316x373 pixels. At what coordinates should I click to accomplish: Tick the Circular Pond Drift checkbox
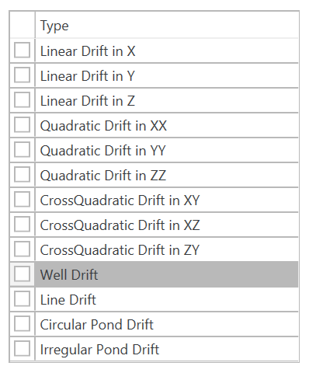click(22, 324)
